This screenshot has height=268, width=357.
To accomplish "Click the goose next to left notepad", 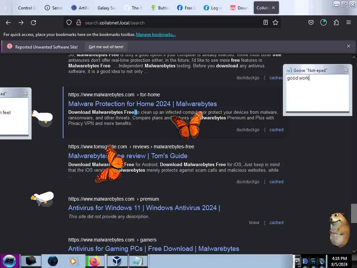I will coord(43,118).
